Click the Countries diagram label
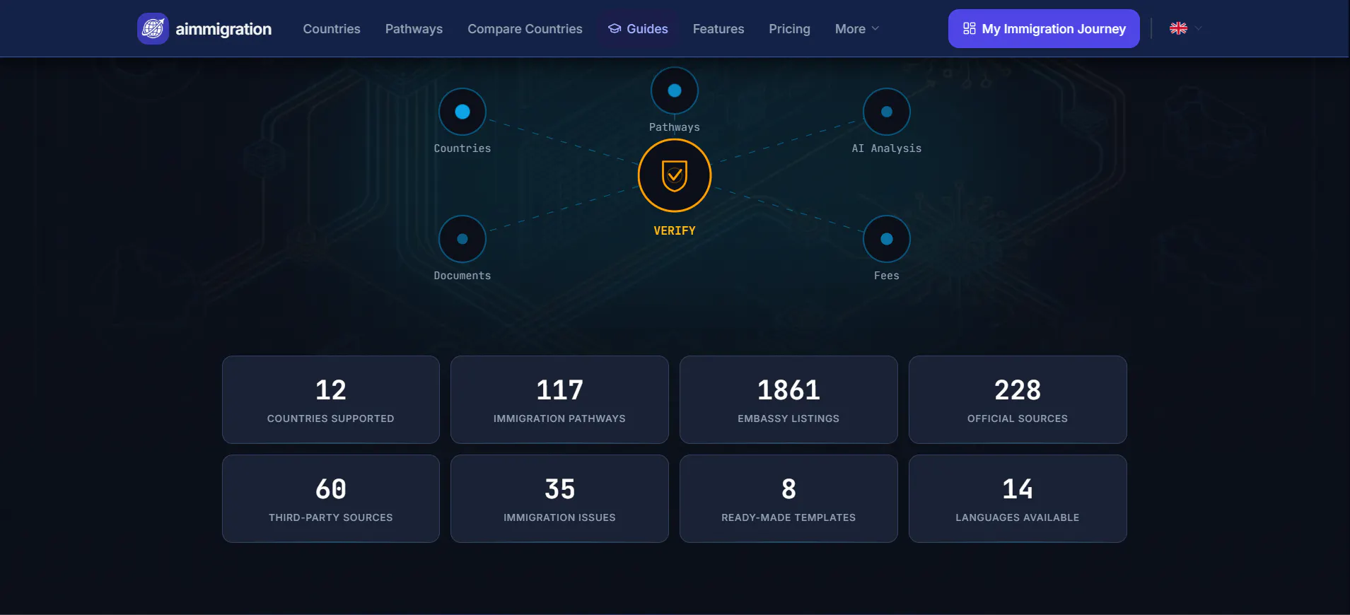This screenshot has height=615, width=1350. point(462,148)
